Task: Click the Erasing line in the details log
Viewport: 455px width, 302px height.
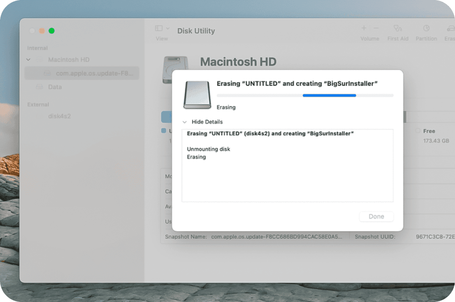Action: (x=196, y=157)
